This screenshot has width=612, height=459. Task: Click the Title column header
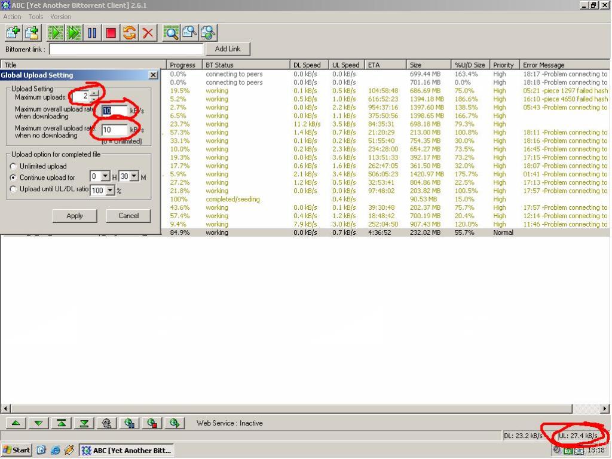click(84, 65)
